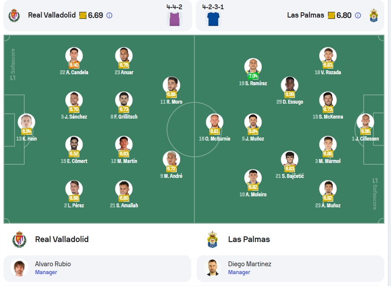Click A. Candela's orange 6.40 rating
The height and width of the screenshot is (286, 391).
74,65
